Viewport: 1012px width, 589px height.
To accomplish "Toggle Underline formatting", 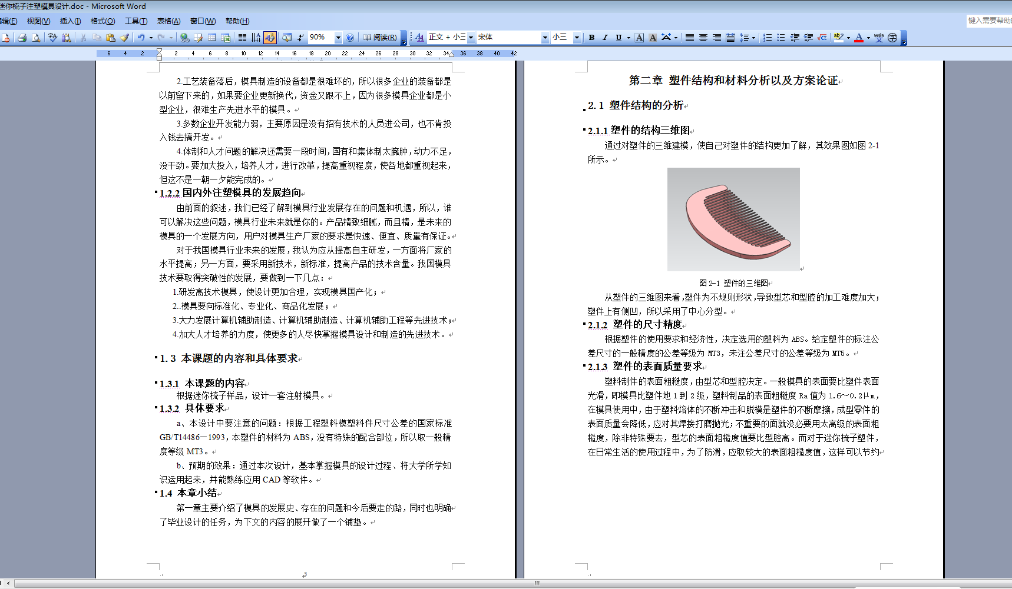I will 619,38.
